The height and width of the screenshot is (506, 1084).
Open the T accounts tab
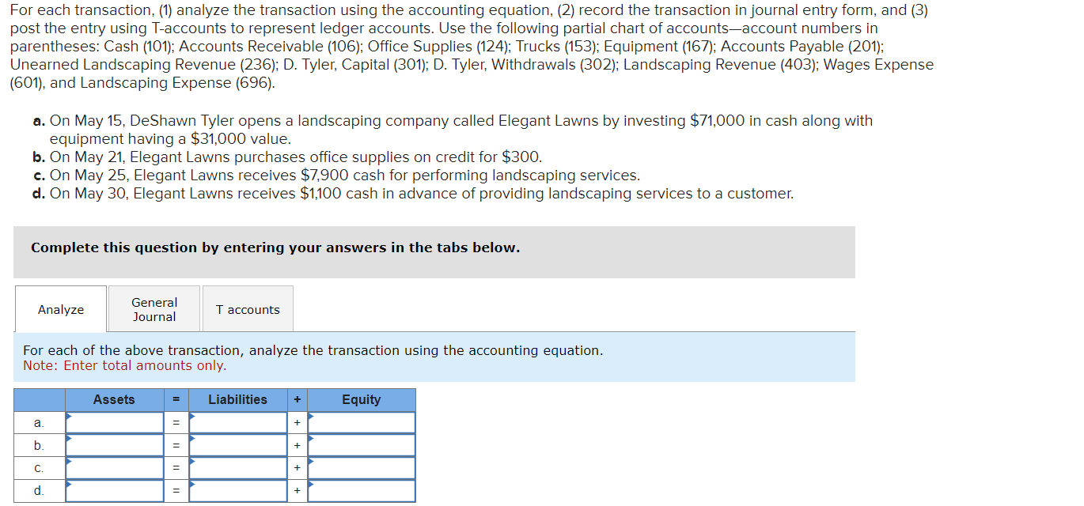pos(248,308)
